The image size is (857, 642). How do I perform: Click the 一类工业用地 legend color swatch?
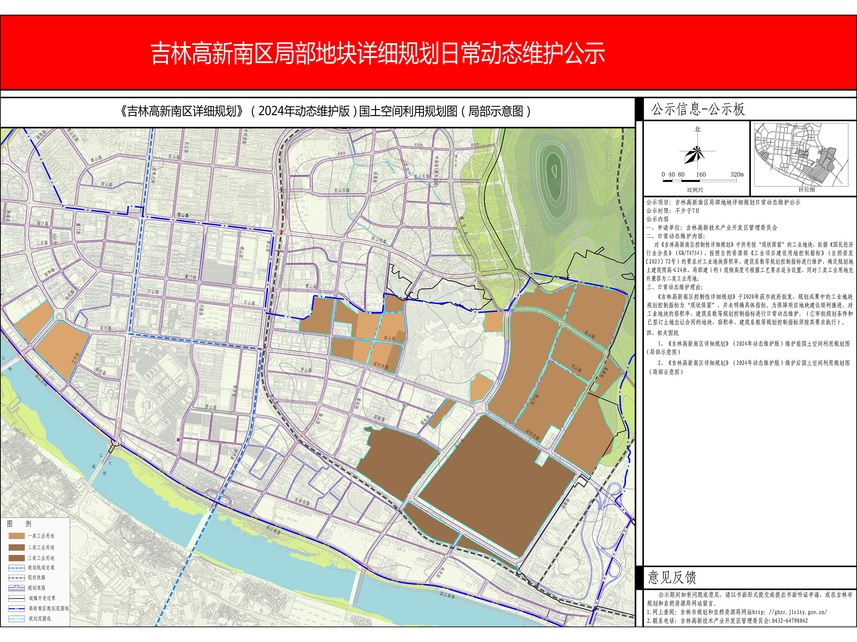[x=17, y=536]
